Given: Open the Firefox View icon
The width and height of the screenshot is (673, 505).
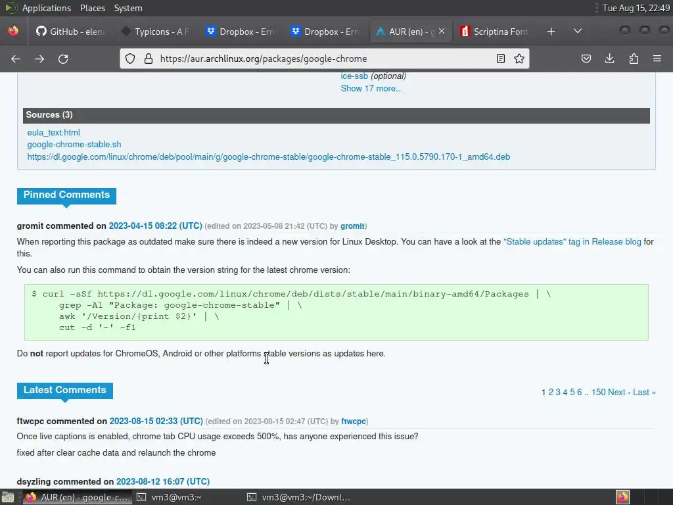Looking at the screenshot, I should (x=13, y=32).
